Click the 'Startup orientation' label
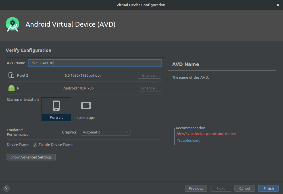This screenshot has height=194, width=283. 23,100
